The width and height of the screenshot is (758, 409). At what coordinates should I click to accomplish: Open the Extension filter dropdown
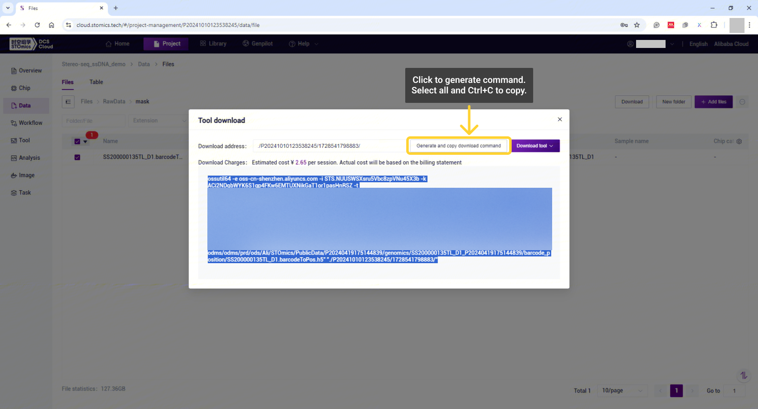(158, 121)
